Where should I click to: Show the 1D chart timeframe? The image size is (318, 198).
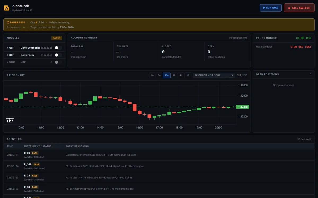(x=188, y=75)
